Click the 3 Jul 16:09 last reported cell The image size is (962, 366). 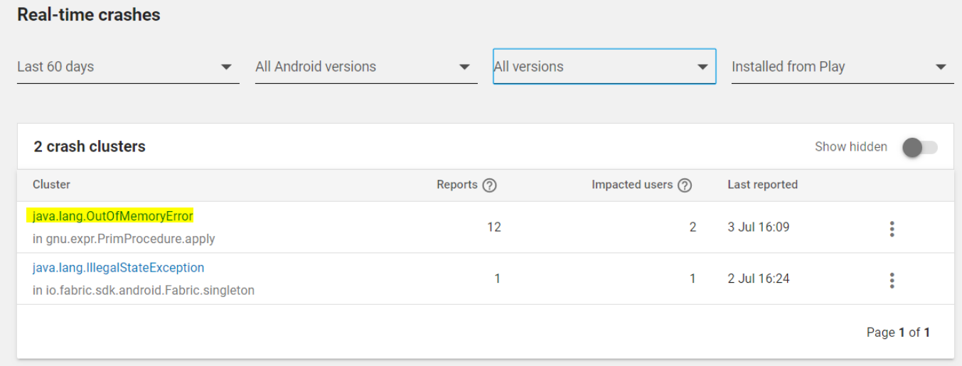tap(758, 227)
